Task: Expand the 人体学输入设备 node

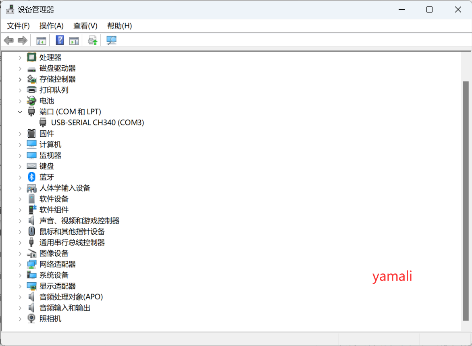Action: pyautogui.click(x=20, y=188)
